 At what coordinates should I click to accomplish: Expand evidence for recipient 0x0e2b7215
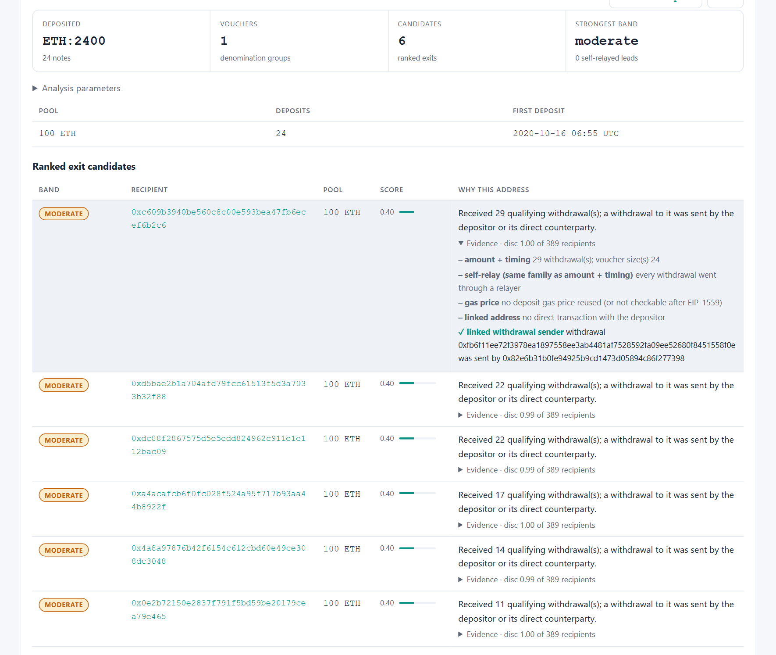[527, 634]
